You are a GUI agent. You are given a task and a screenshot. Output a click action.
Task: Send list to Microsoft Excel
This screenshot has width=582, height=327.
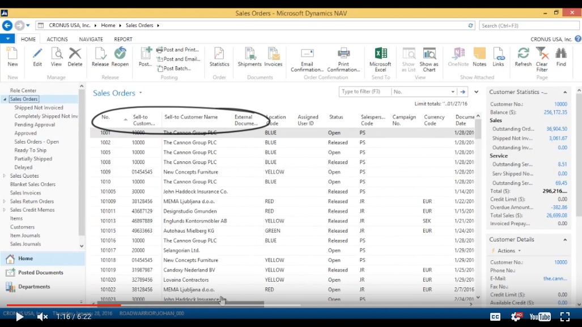pos(380,60)
